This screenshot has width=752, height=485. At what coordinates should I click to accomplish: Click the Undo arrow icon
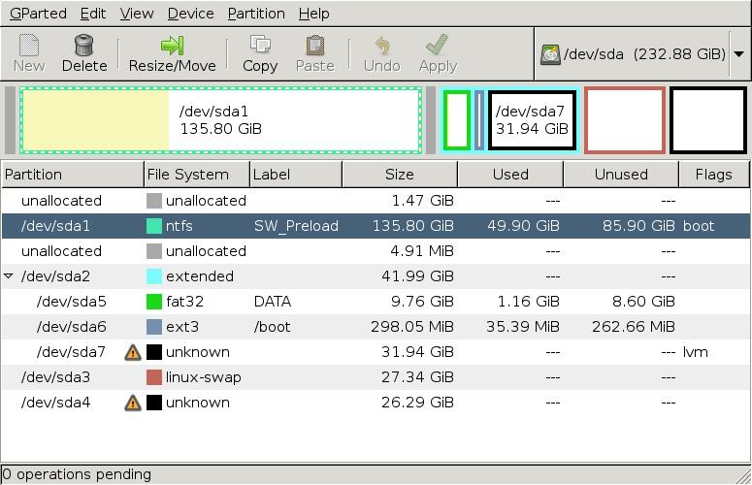381,46
